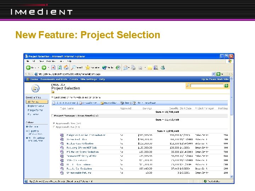Click the form icon of the $37,440.00 row
Viewport: 255px width, 191px height.
[62, 168]
